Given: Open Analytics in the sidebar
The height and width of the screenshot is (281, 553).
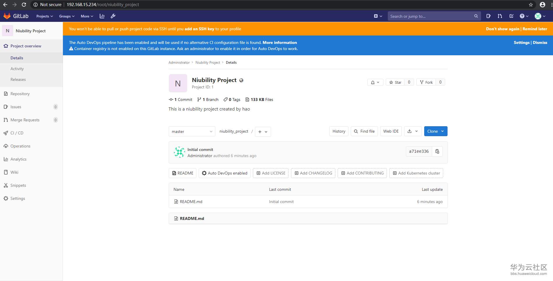Looking at the screenshot, I should [x=31, y=159].
